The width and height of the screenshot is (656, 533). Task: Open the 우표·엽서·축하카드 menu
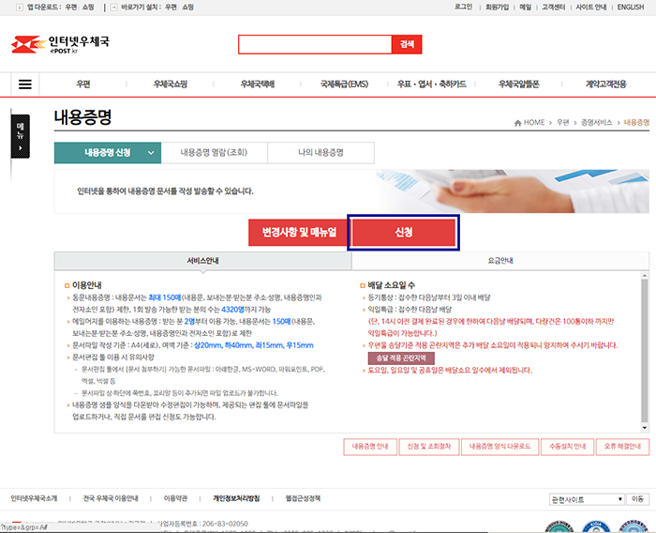[x=432, y=84]
